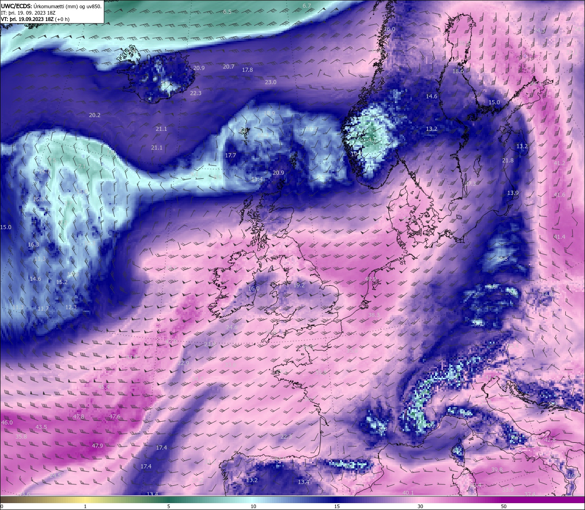Click the map value '6.5' near the top
The width and height of the screenshot is (585, 510).
pyautogui.click(x=227, y=12)
